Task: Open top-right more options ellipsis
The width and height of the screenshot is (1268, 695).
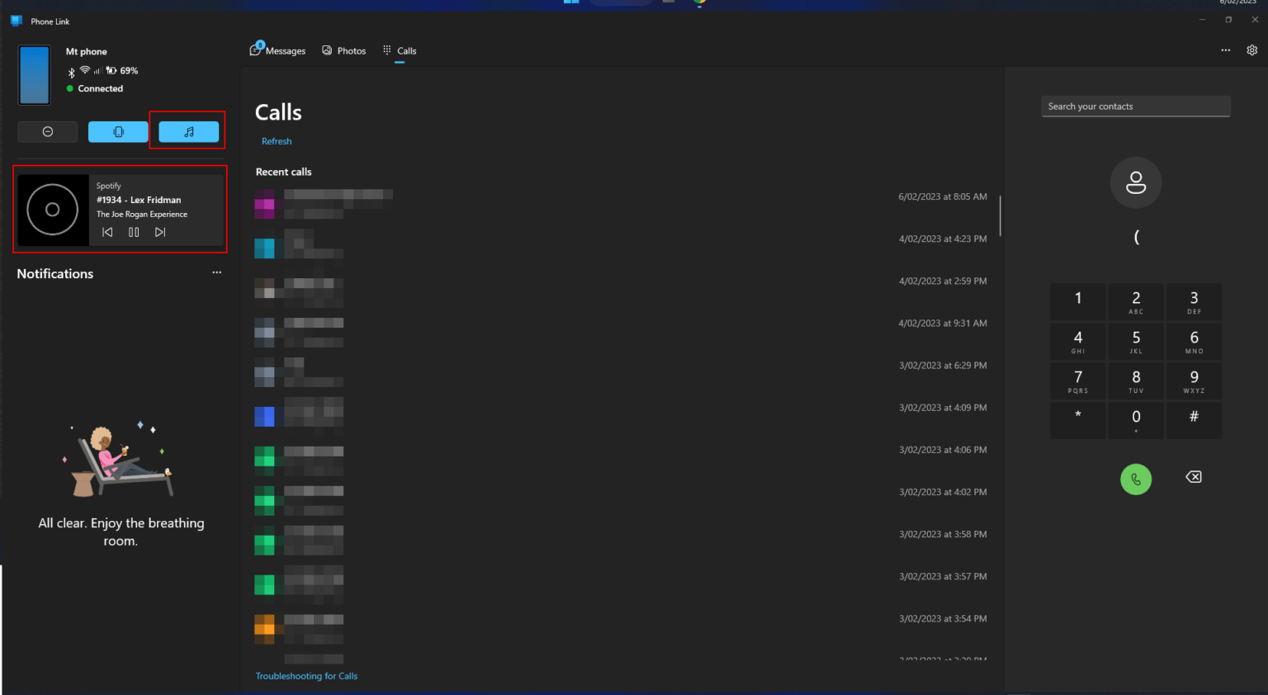Action: click(1225, 50)
